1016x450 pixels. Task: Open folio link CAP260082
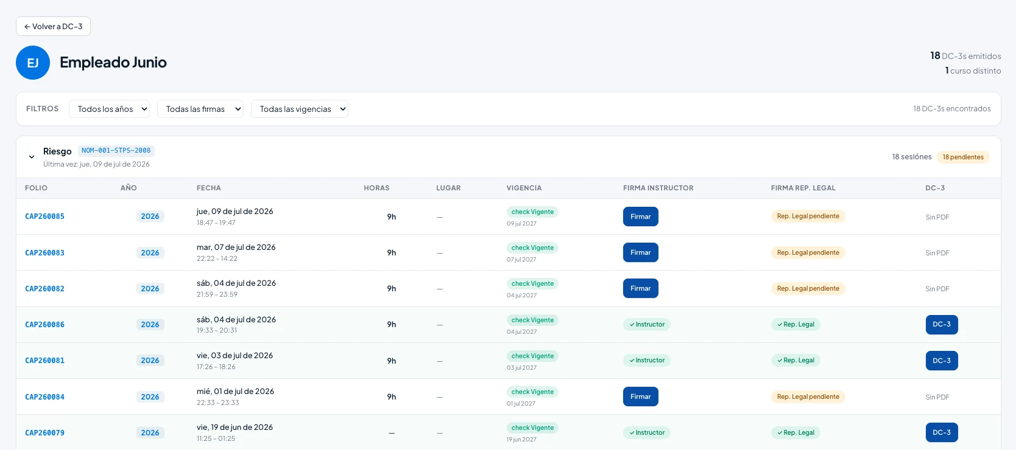pos(44,289)
